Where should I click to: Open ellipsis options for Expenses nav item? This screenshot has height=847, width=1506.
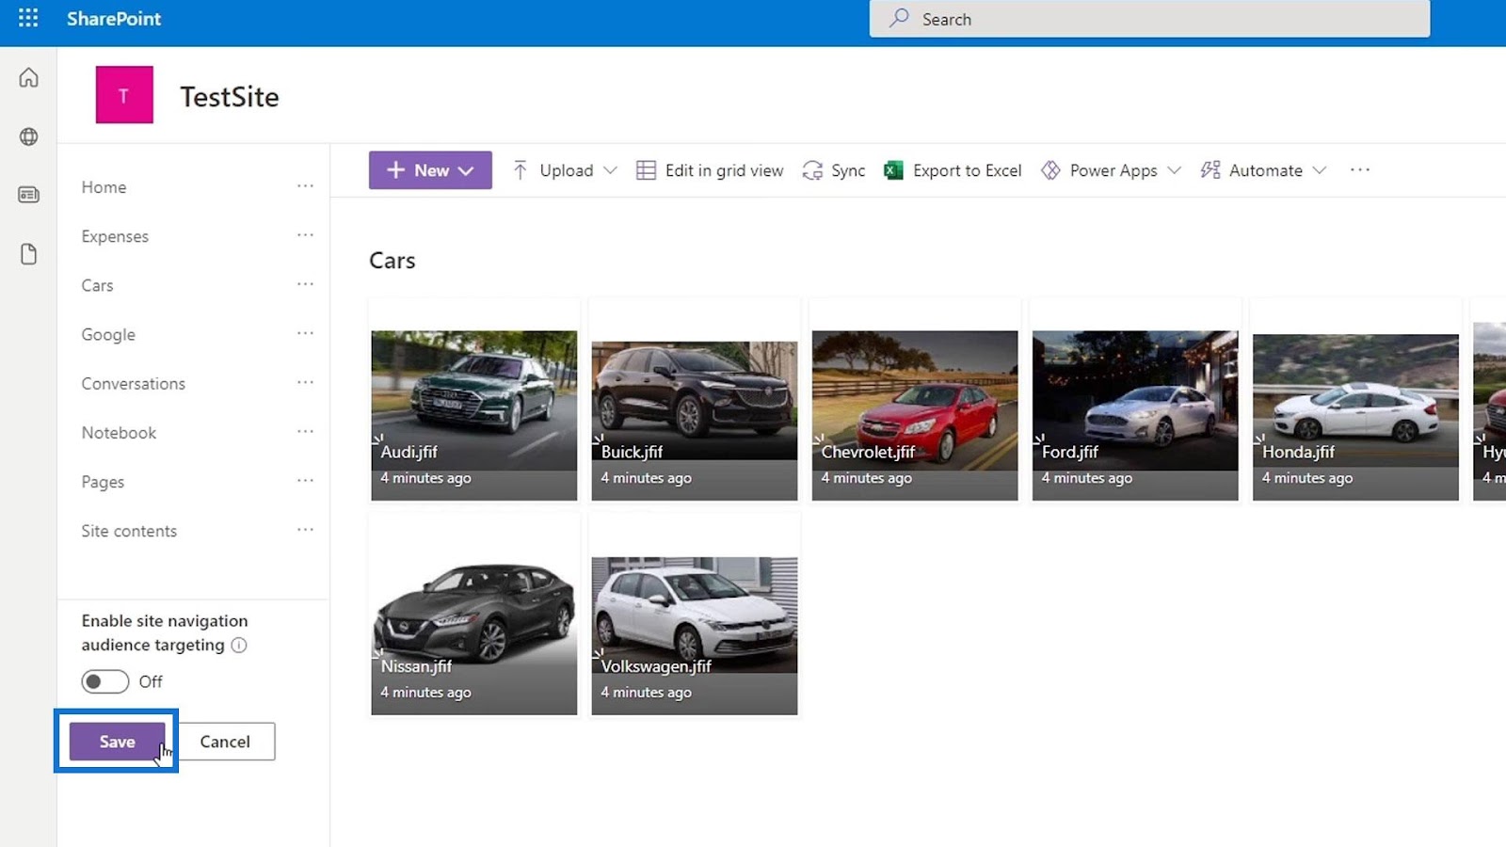tap(305, 235)
